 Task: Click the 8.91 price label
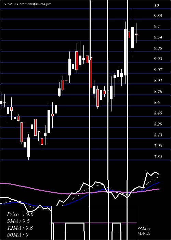coord(158,81)
